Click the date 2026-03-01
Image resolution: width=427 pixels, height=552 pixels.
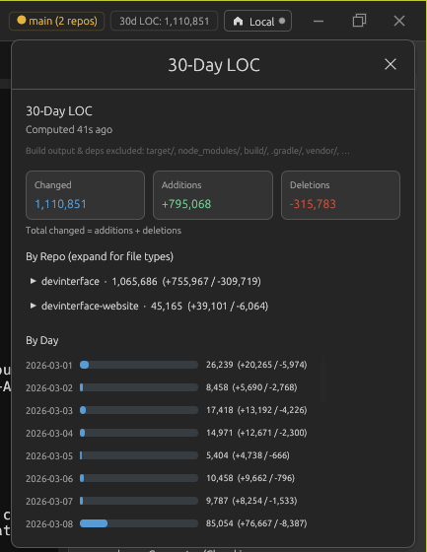click(x=49, y=366)
